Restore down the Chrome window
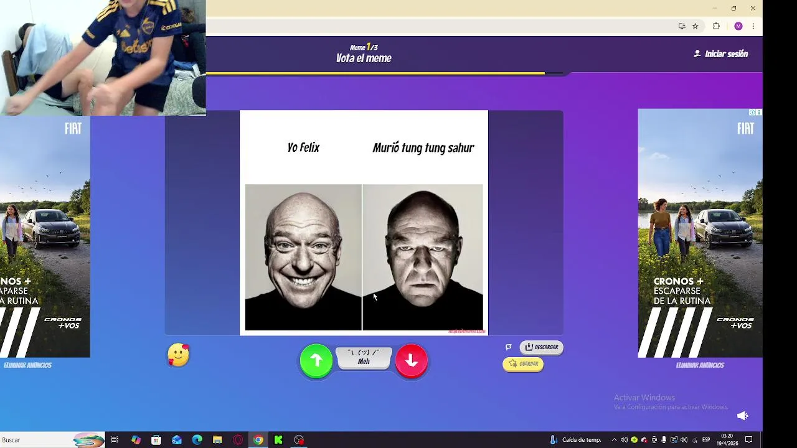The height and width of the screenshot is (448, 797). click(733, 8)
